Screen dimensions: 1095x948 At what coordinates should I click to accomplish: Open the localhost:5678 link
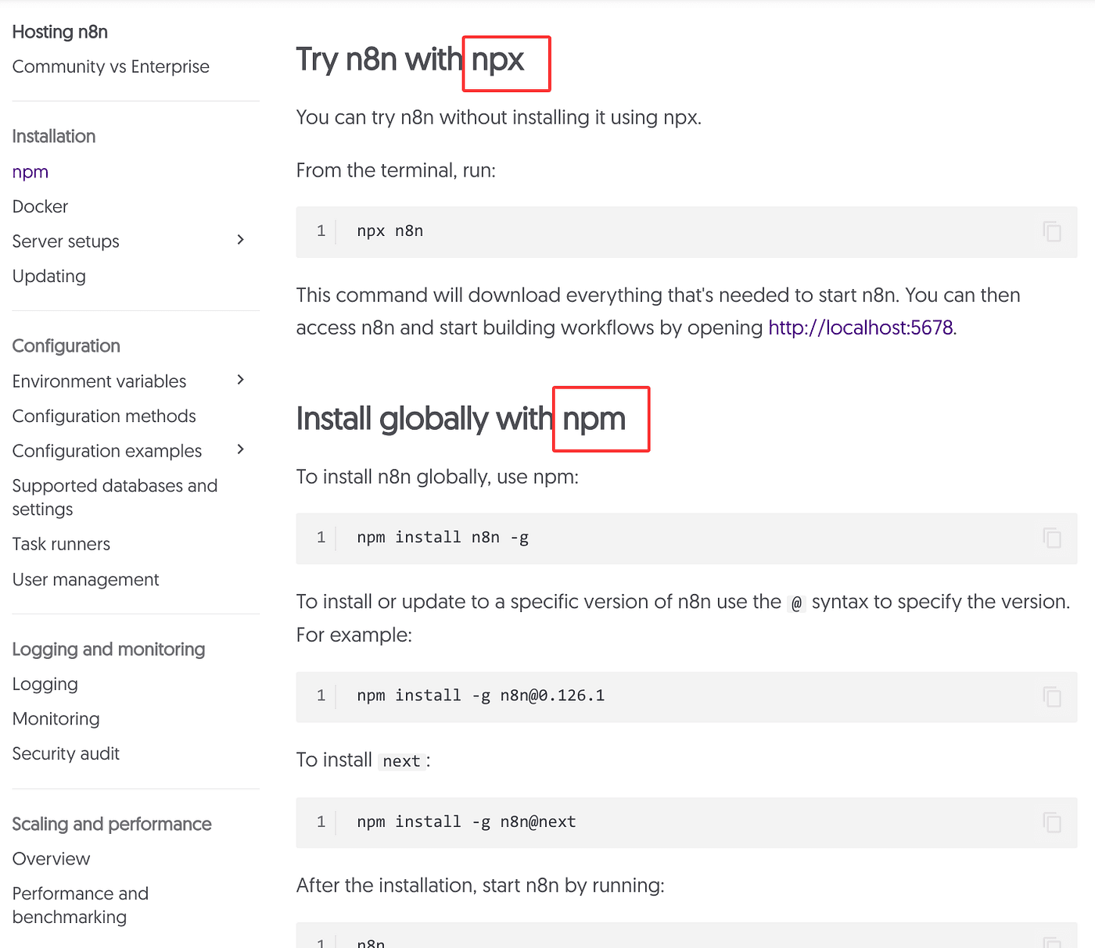pyautogui.click(x=860, y=327)
